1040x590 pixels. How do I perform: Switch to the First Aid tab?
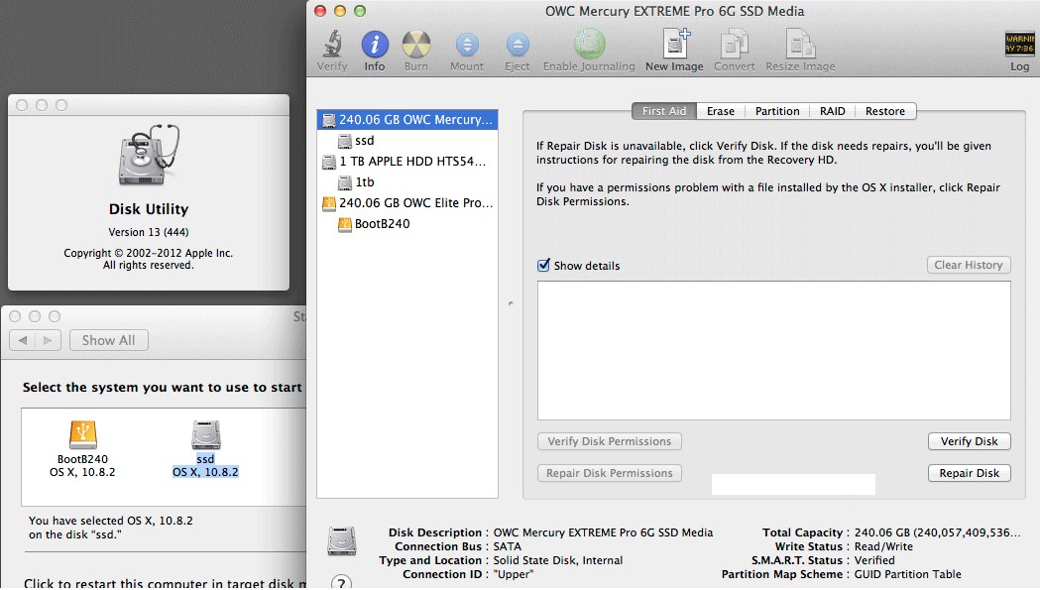(664, 111)
